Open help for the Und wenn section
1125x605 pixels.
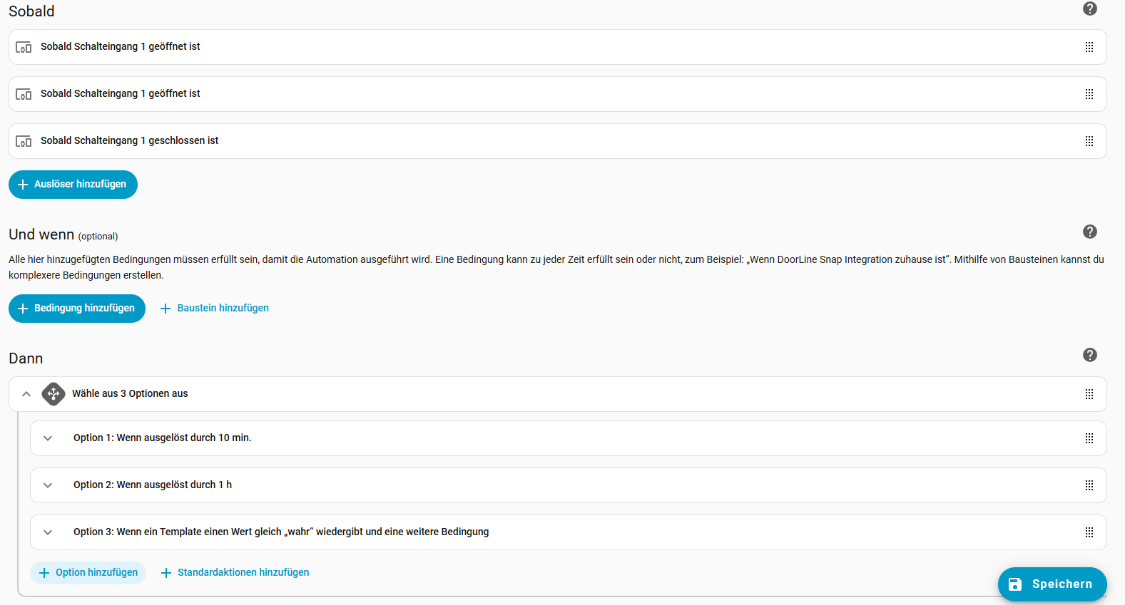coord(1089,232)
